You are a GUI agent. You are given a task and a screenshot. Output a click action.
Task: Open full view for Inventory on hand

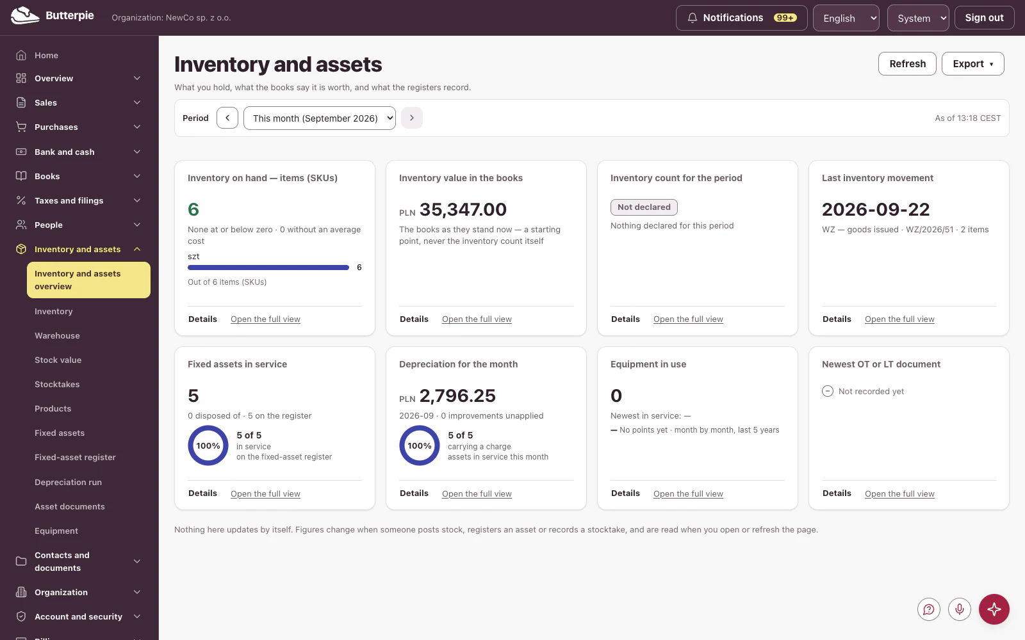point(265,319)
